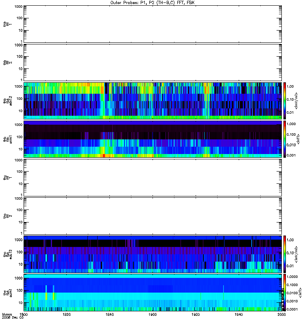Viewport: 305px width, 326px height.
Task: Click the thc fbk scm1 spectrogram panel
Action: click(x=152, y=293)
